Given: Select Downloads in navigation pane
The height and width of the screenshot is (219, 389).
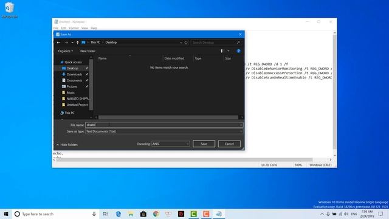Looking at the screenshot, I should pos(74,74).
